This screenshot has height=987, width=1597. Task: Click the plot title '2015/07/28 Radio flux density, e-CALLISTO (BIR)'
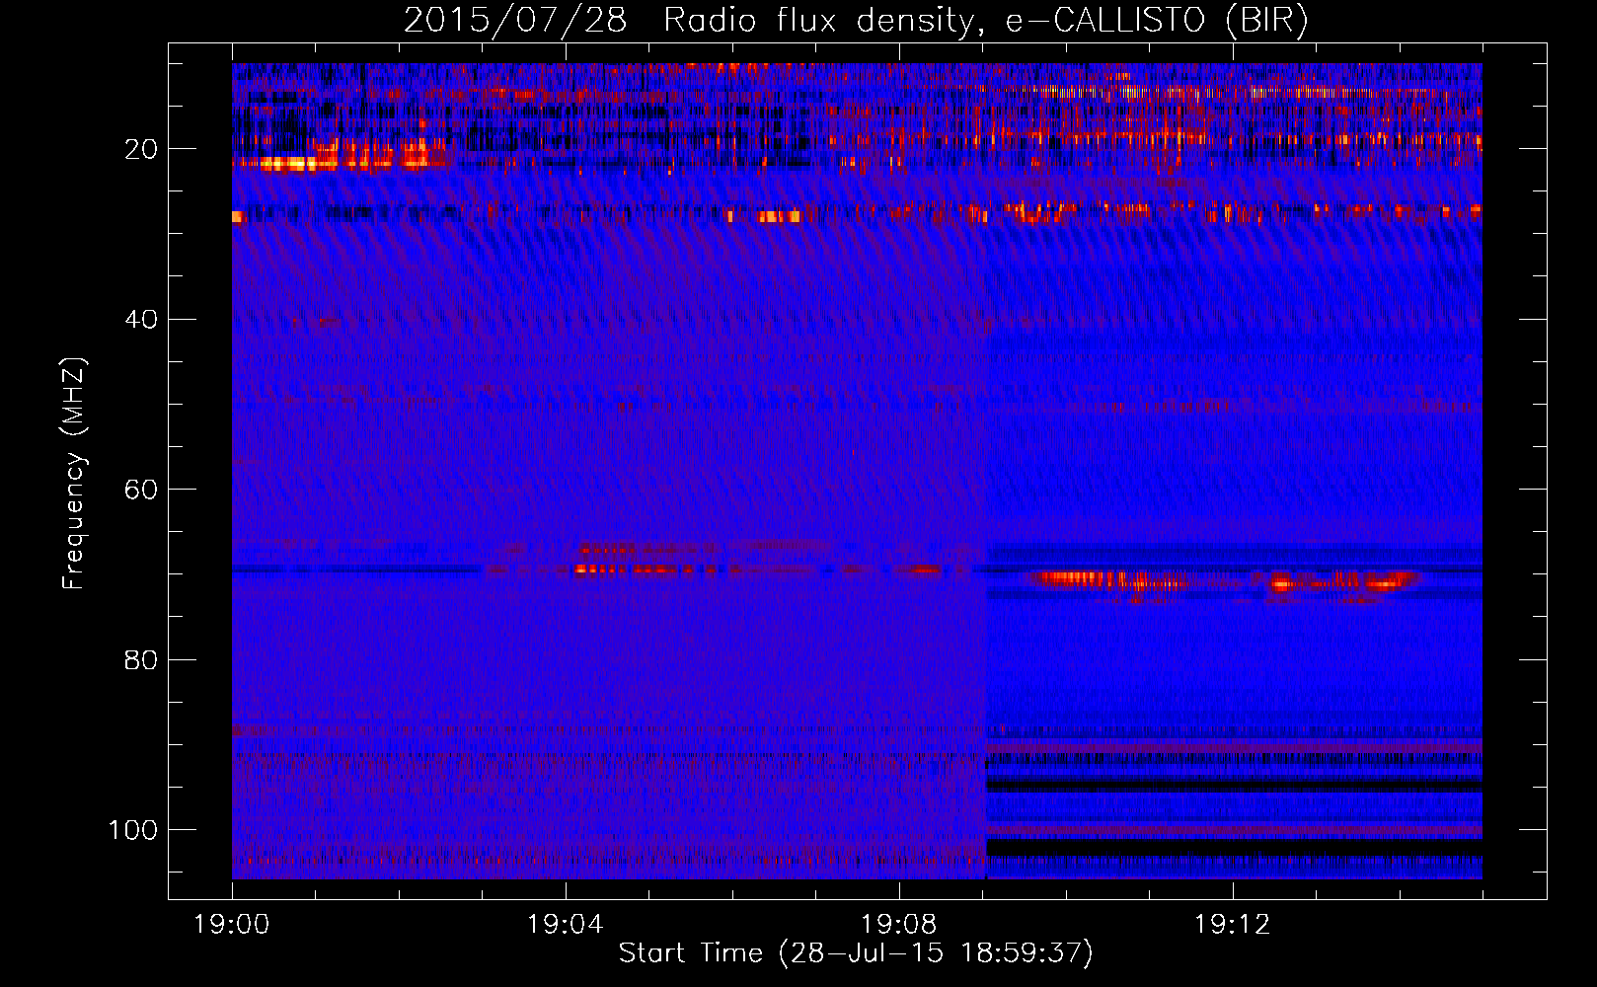point(856,21)
